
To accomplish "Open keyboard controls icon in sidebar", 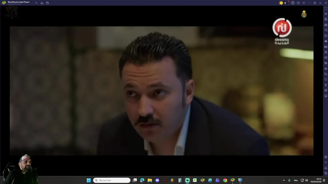I will pos(326,25).
